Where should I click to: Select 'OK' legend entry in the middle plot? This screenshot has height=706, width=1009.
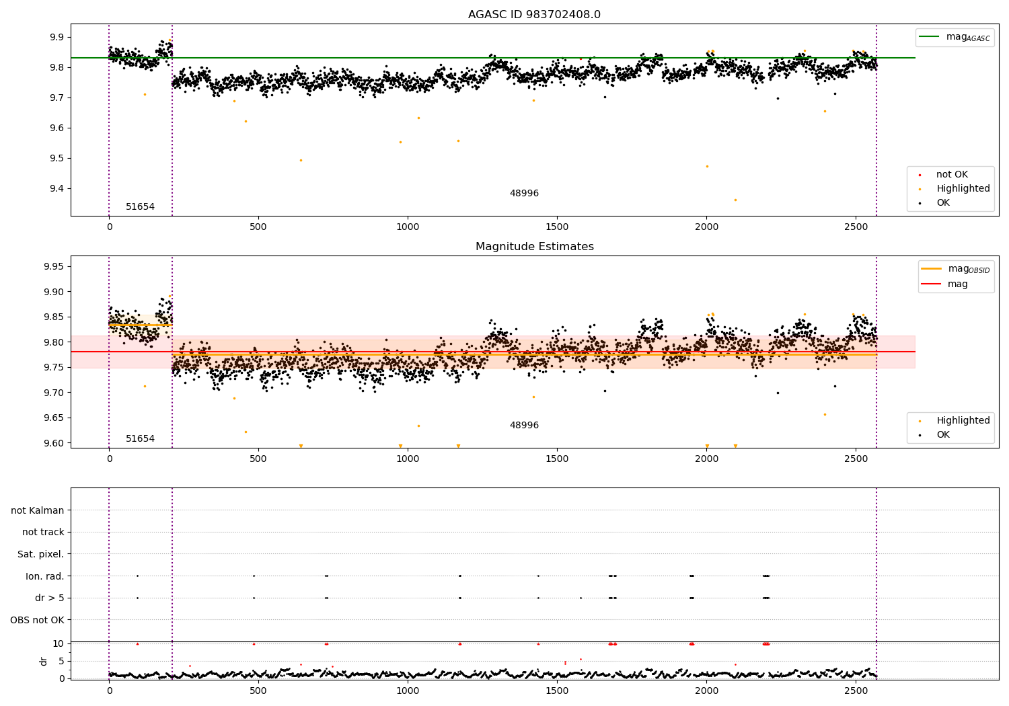(943, 435)
